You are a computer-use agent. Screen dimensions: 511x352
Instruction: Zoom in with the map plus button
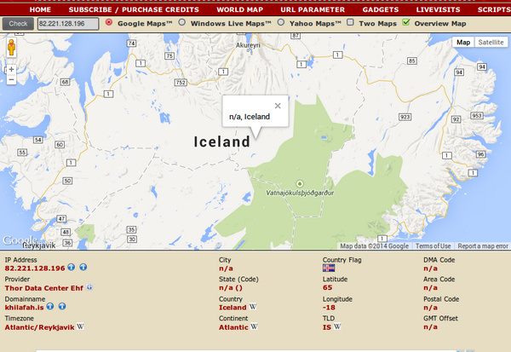(11, 69)
